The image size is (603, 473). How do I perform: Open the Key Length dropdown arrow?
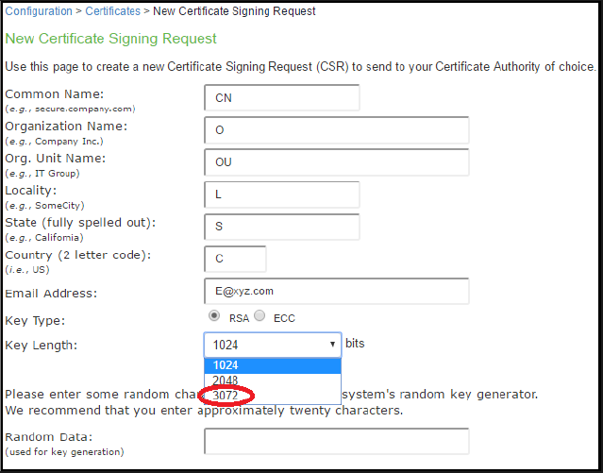coord(332,345)
